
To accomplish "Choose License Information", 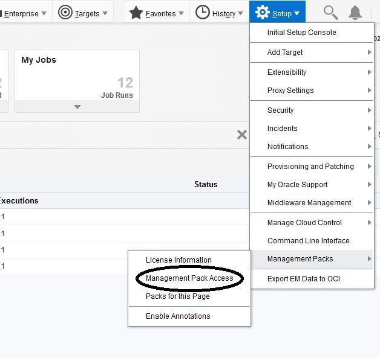I will pyautogui.click(x=189, y=260).
